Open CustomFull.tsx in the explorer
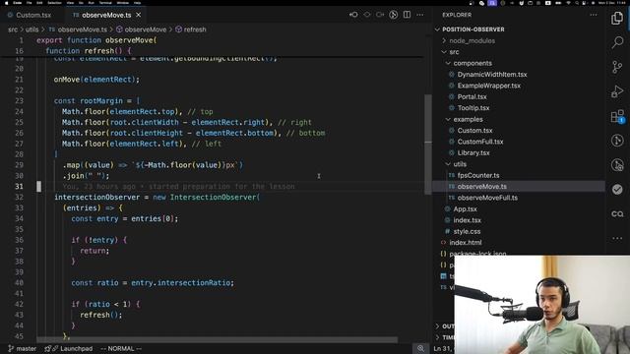 tap(480, 142)
